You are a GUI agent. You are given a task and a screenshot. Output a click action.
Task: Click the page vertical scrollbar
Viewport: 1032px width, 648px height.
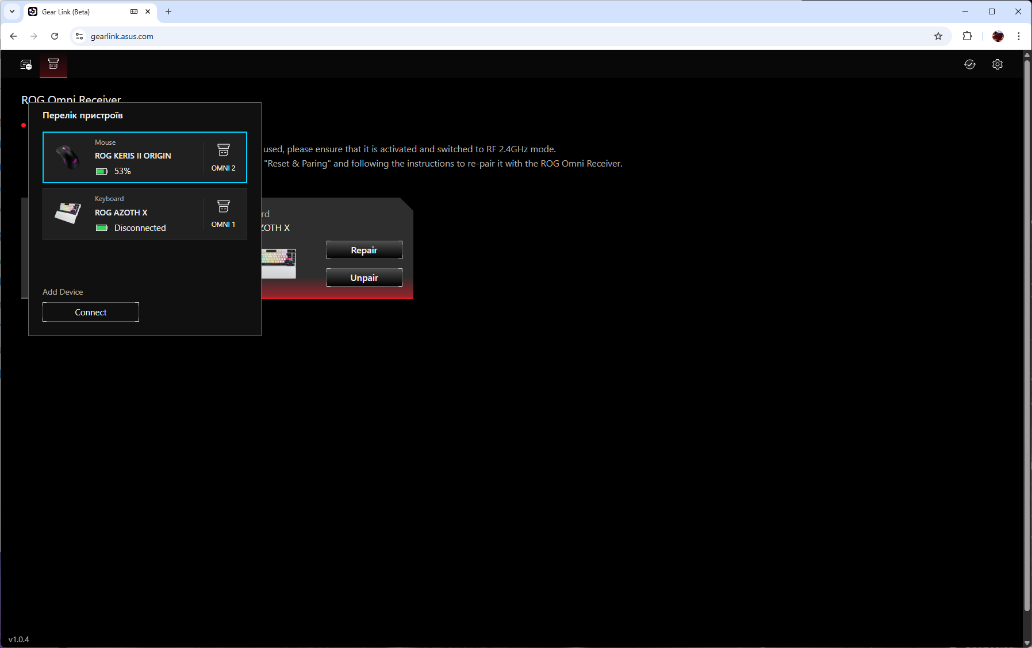click(1027, 335)
